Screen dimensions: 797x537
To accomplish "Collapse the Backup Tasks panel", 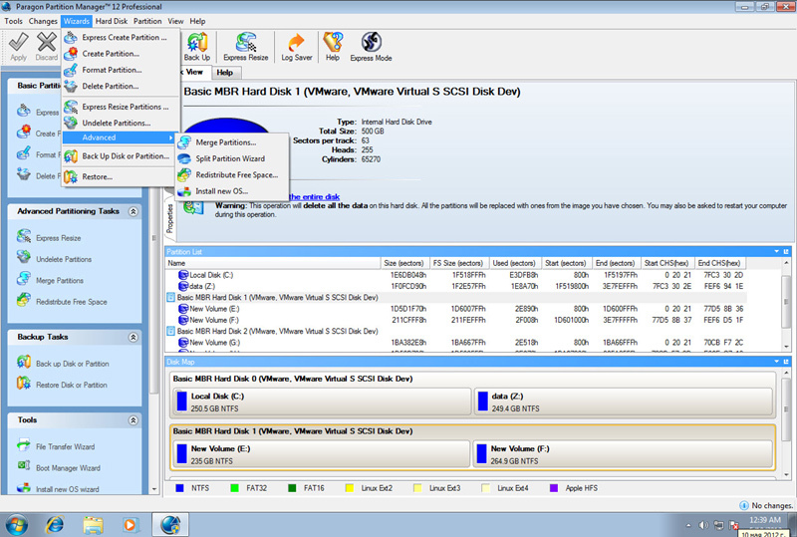I will (x=133, y=337).
